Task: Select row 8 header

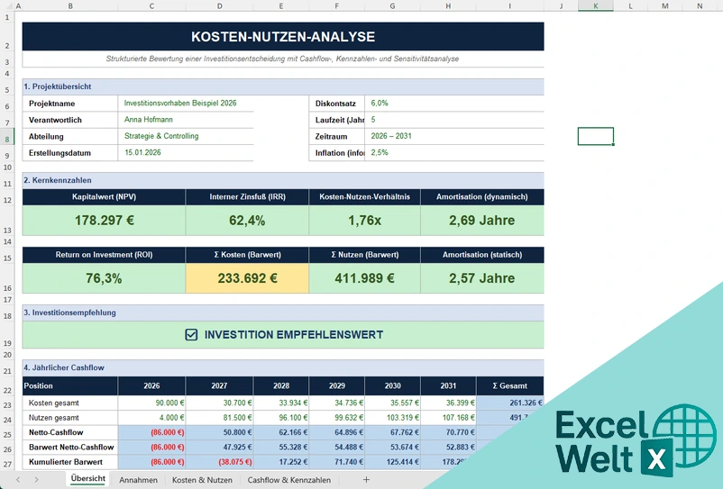Action: point(7,137)
